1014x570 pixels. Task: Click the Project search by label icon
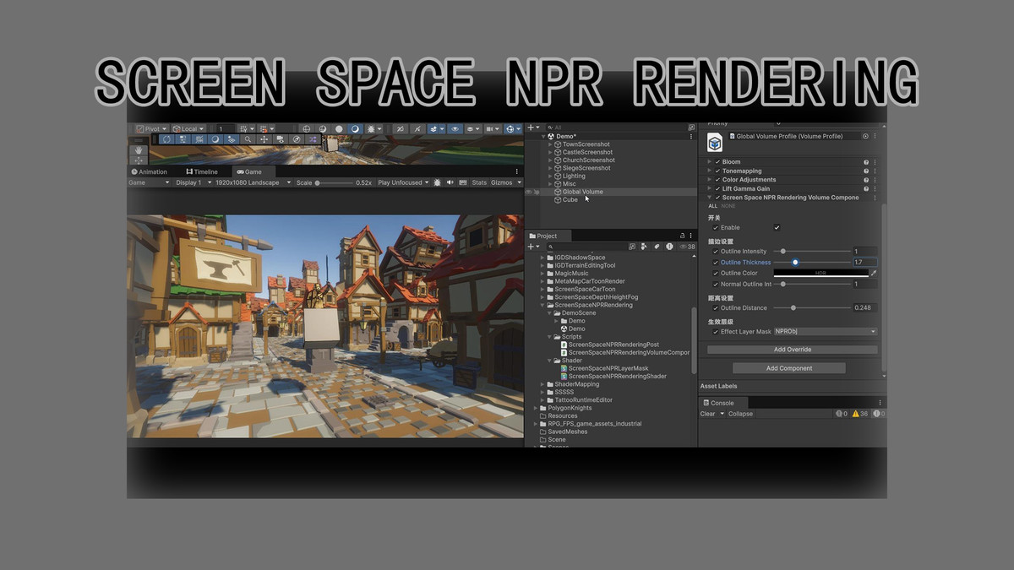[656, 247]
